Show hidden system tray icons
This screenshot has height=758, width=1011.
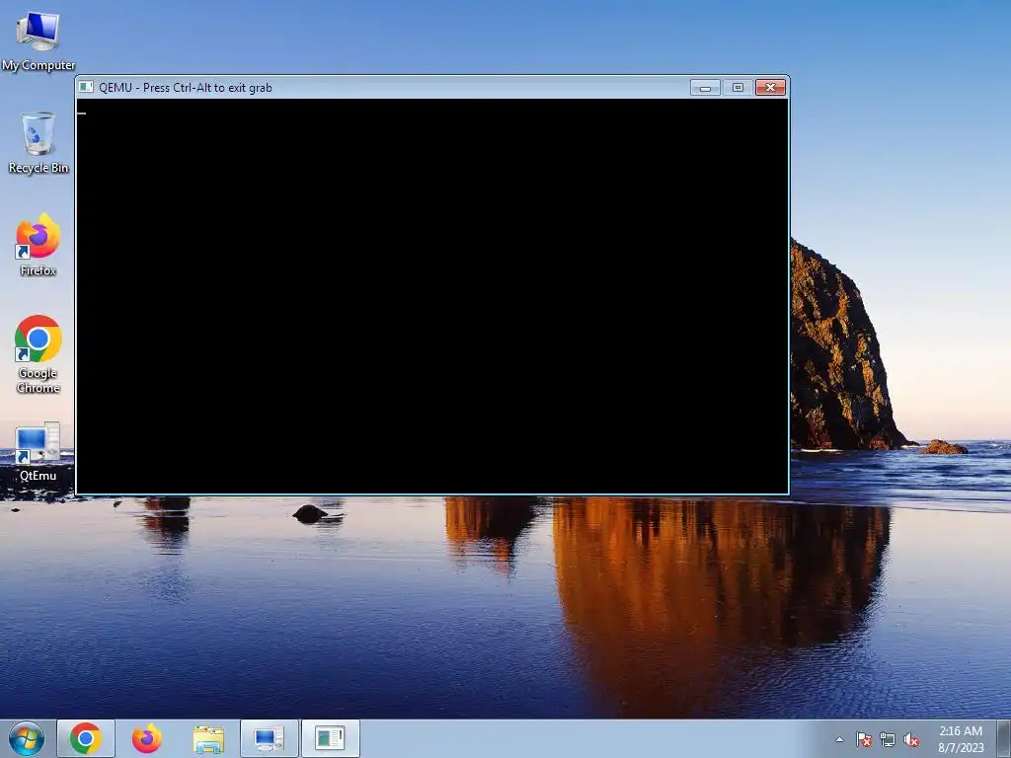point(839,739)
